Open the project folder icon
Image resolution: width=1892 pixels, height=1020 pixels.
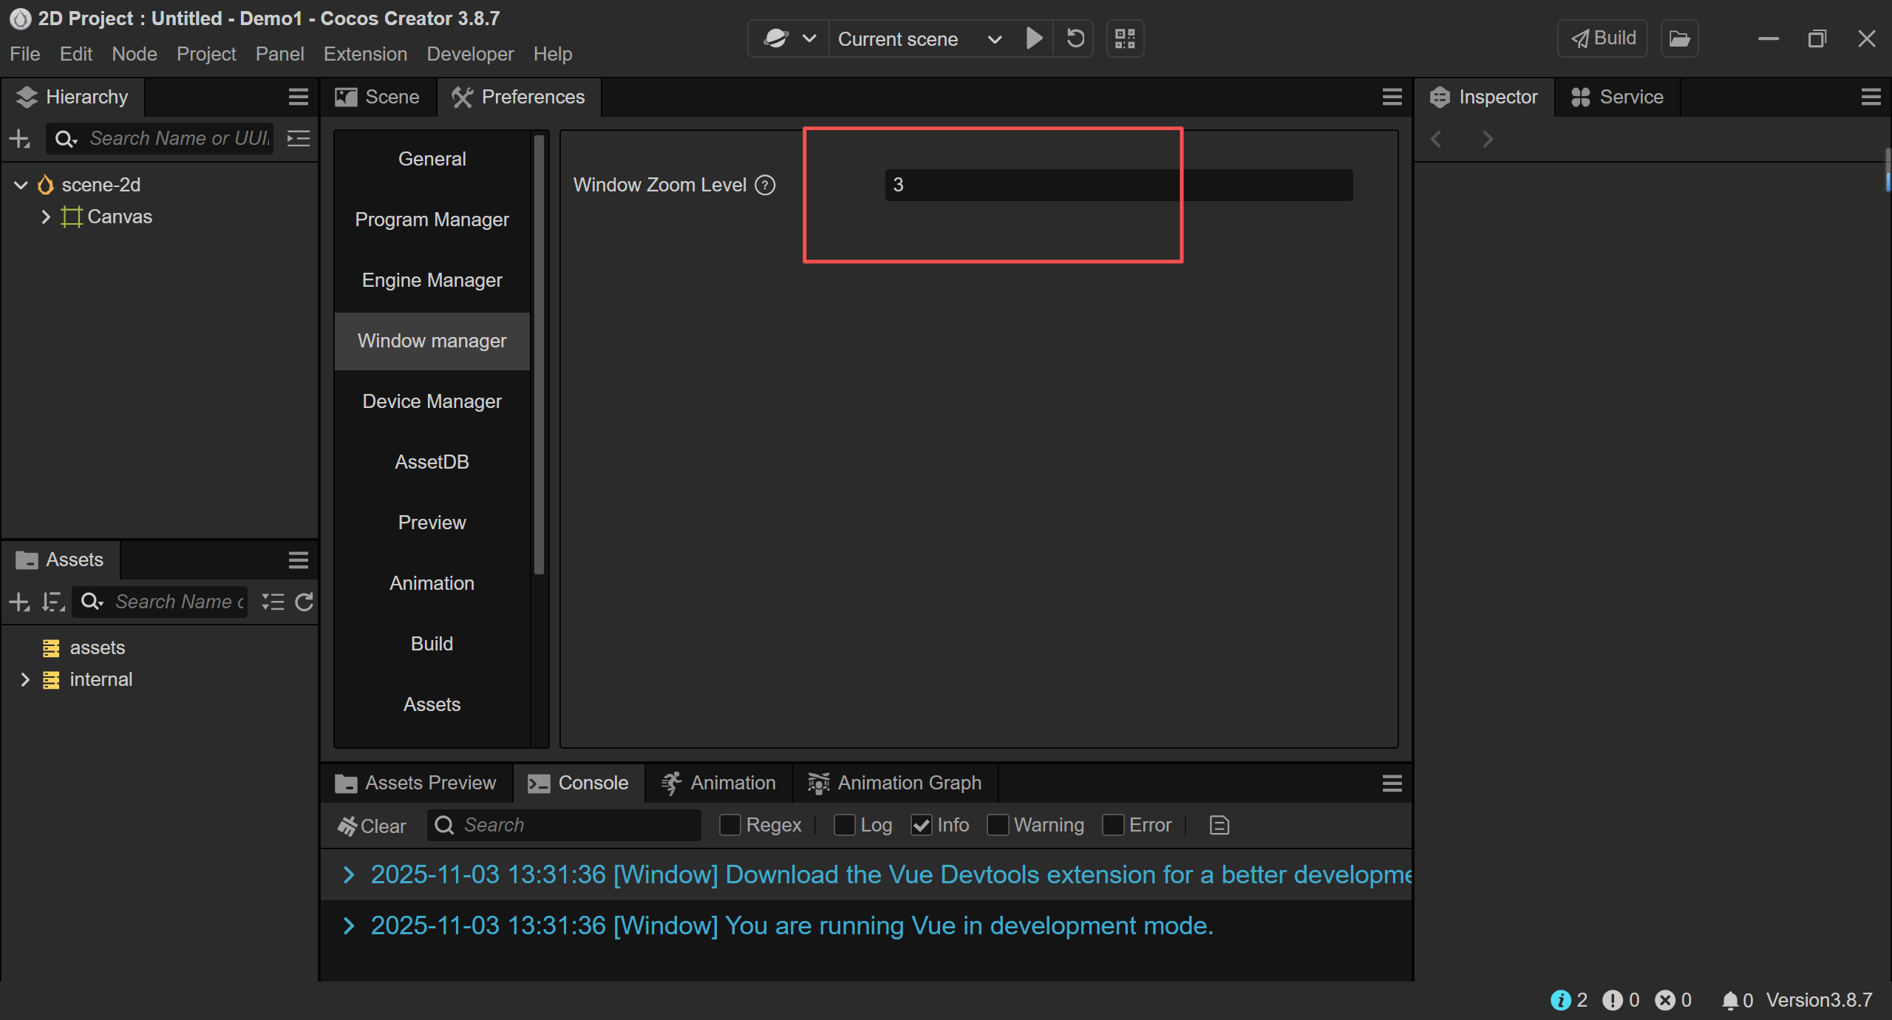(x=1679, y=38)
